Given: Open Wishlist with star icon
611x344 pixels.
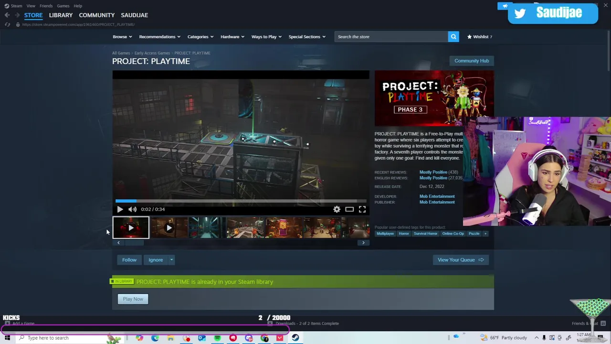Looking at the screenshot, I should pyautogui.click(x=479, y=37).
